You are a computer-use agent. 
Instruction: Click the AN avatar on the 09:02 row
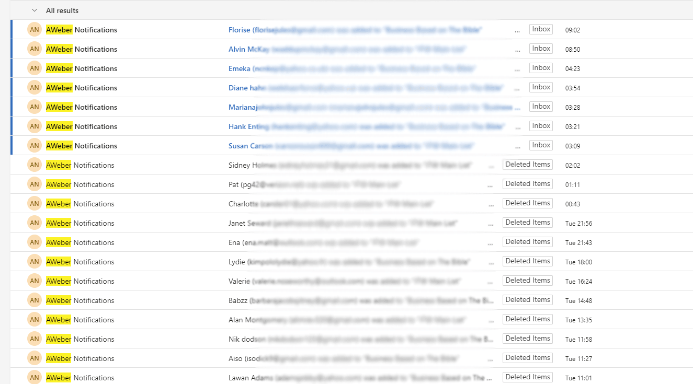[35, 30]
